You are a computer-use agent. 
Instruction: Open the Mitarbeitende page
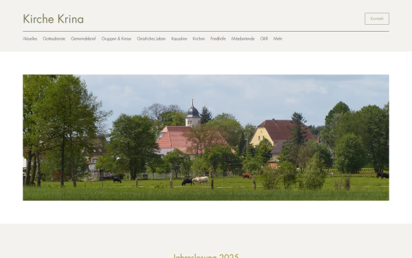click(x=243, y=39)
